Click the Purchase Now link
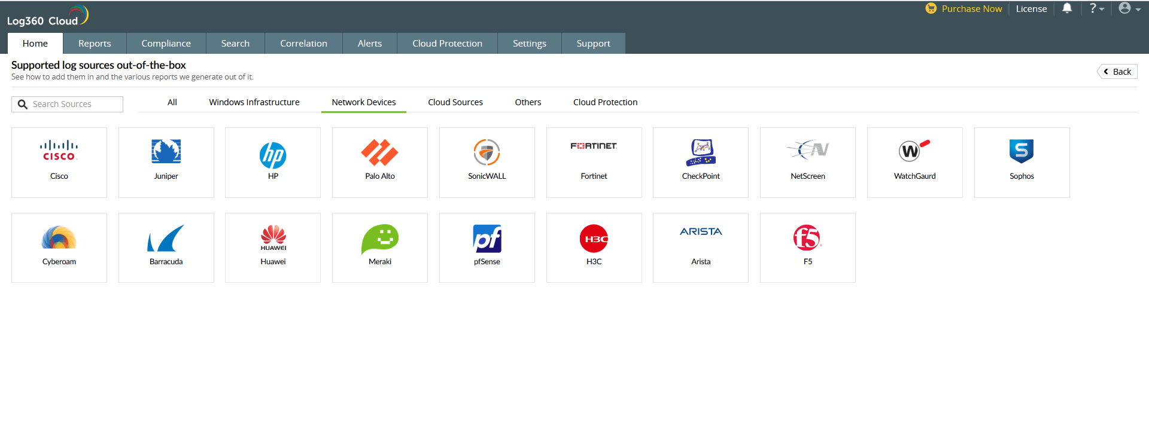Screen dimensions: 1149x437 (x=971, y=9)
